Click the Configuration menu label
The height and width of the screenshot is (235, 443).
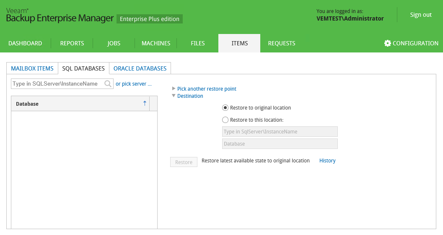point(415,43)
